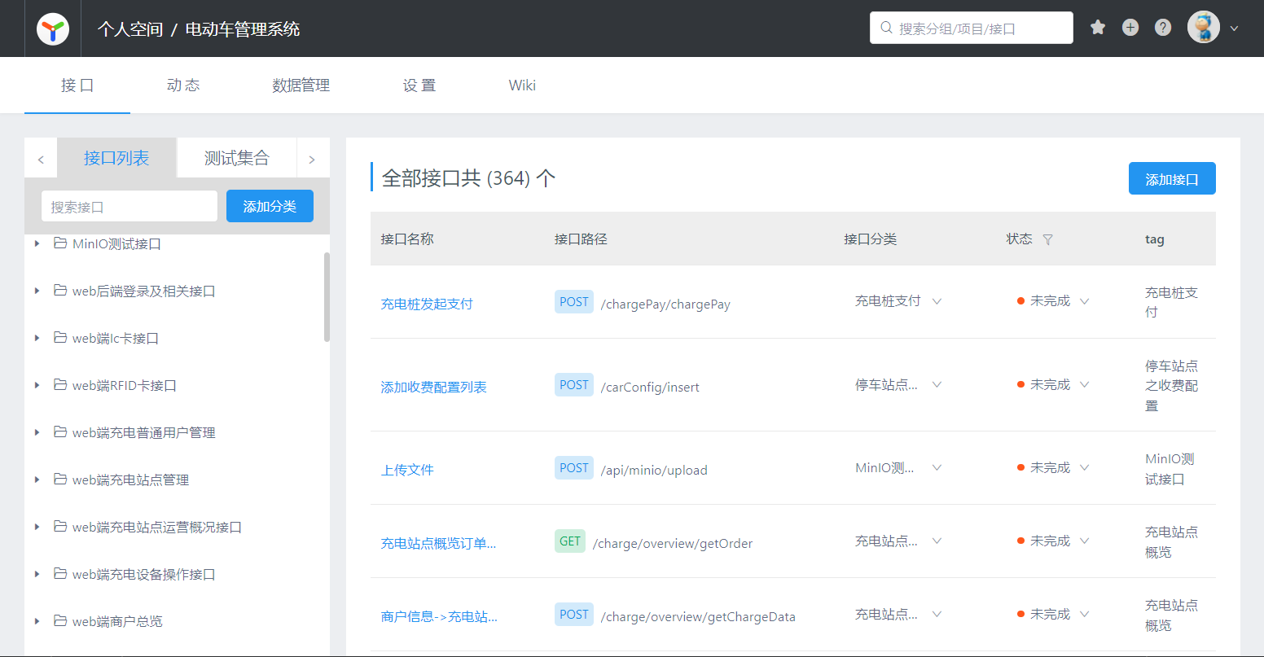Switch to the 动态 tab
This screenshot has width=1264, height=657.
(183, 85)
